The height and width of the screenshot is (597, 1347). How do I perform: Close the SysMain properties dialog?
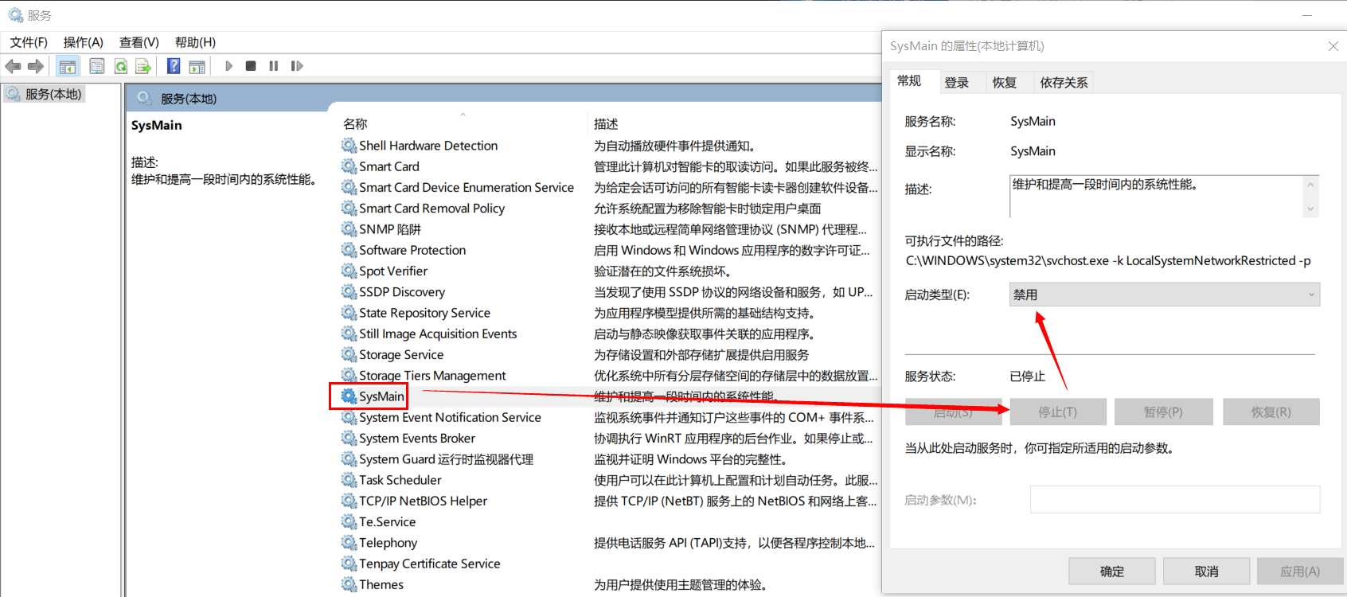pos(1333,46)
